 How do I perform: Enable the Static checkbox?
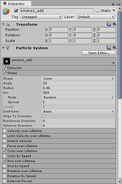(x=97, y=11)
